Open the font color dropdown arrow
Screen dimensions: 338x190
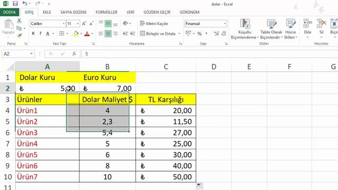(x=92, y=34)
